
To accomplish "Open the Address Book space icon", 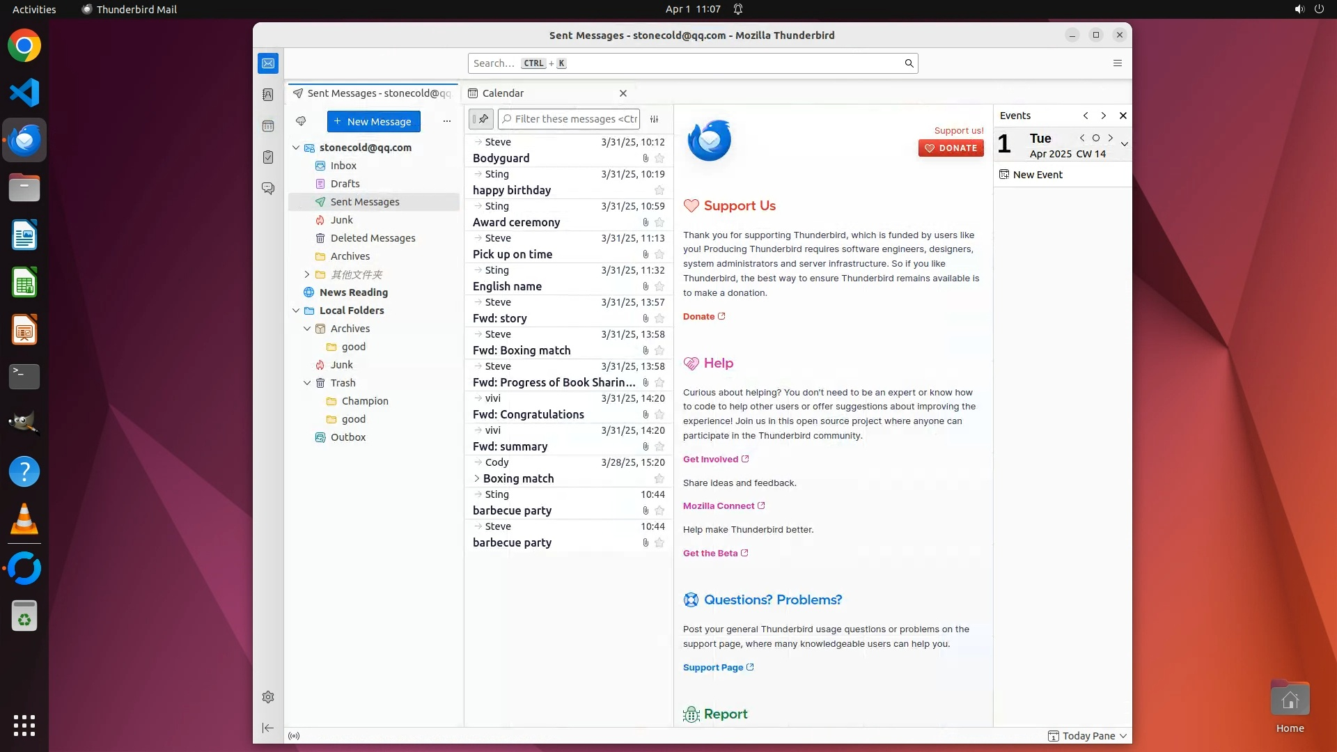I will [x=268, y=95].
